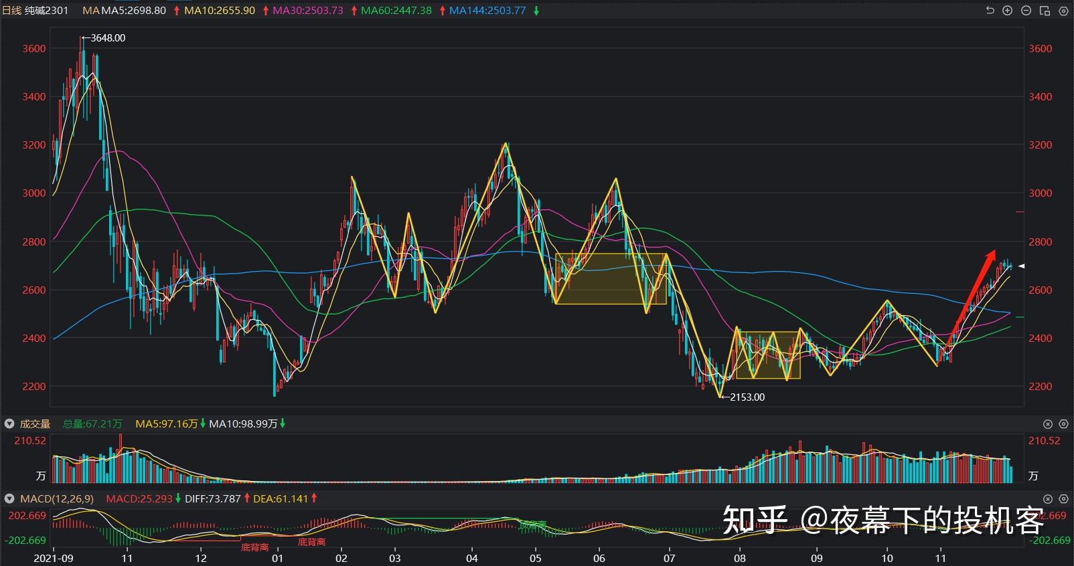
Task: Click the 202.669 upper MACD scale value
Action: [x=27, y=516]
